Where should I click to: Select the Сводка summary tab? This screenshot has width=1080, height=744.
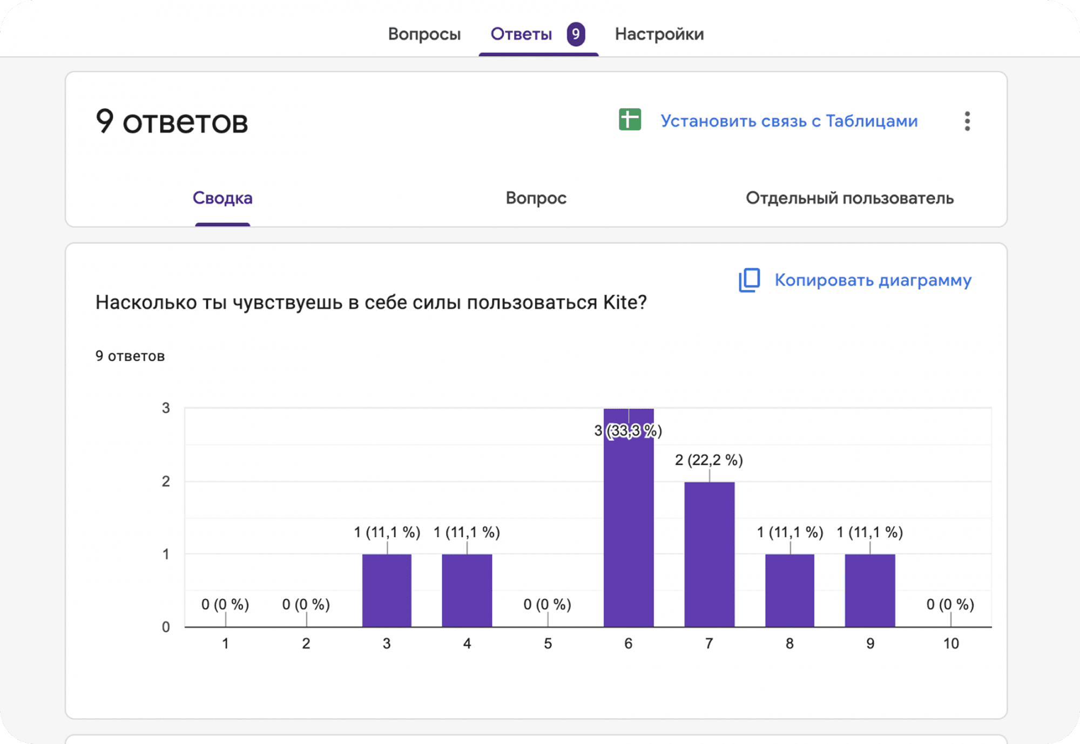222,198
